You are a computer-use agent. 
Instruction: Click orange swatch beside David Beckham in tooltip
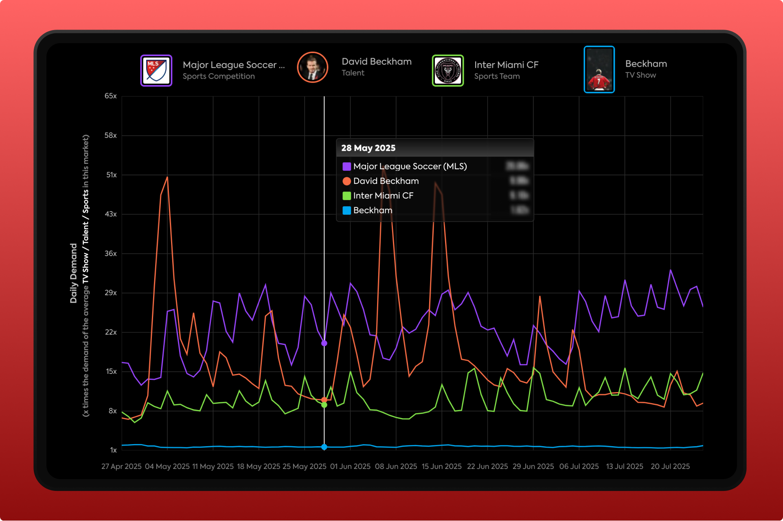click(347, 181)
